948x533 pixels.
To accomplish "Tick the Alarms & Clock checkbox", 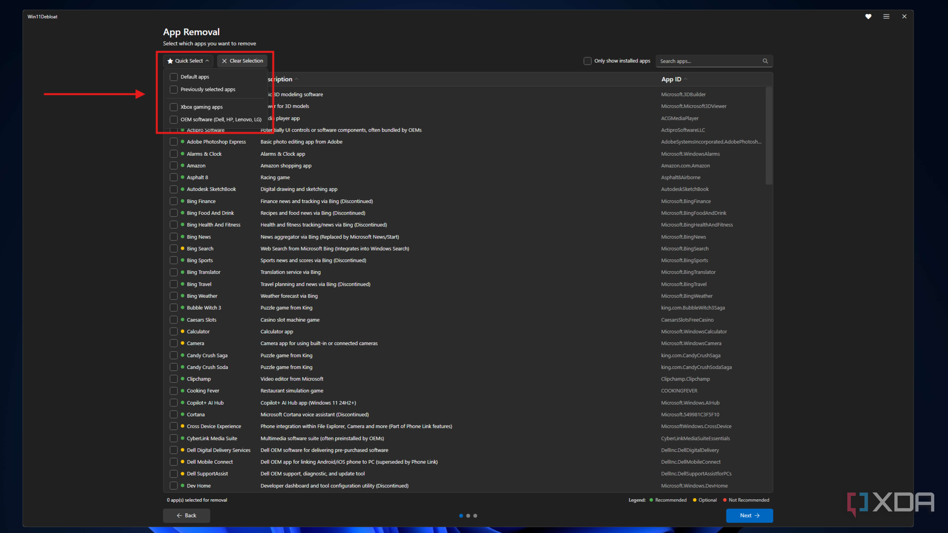I will pyautogui.click(x=173, y=154).
